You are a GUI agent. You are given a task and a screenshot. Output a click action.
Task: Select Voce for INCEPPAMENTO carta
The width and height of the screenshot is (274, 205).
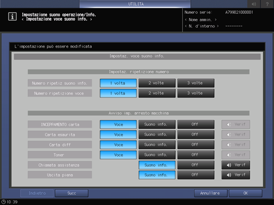(x=118, y=124)
